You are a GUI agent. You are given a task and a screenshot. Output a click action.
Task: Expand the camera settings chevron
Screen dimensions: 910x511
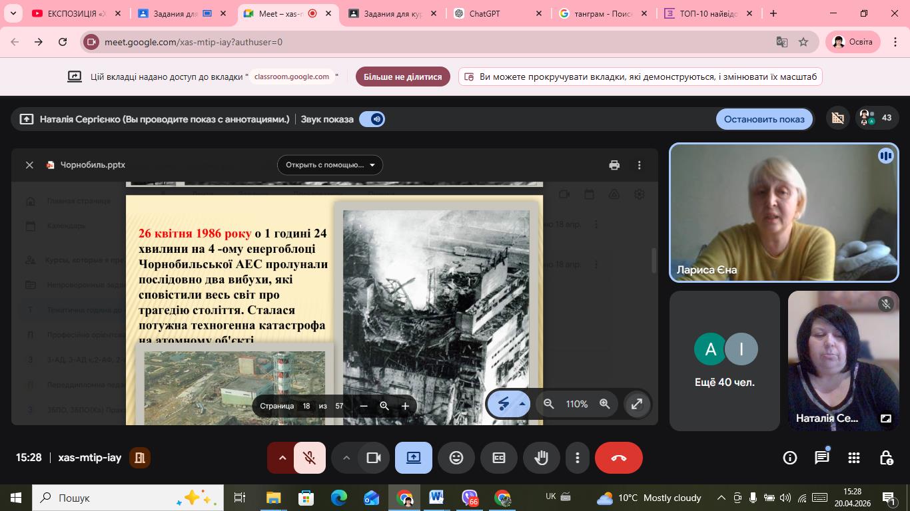point(346,458)
